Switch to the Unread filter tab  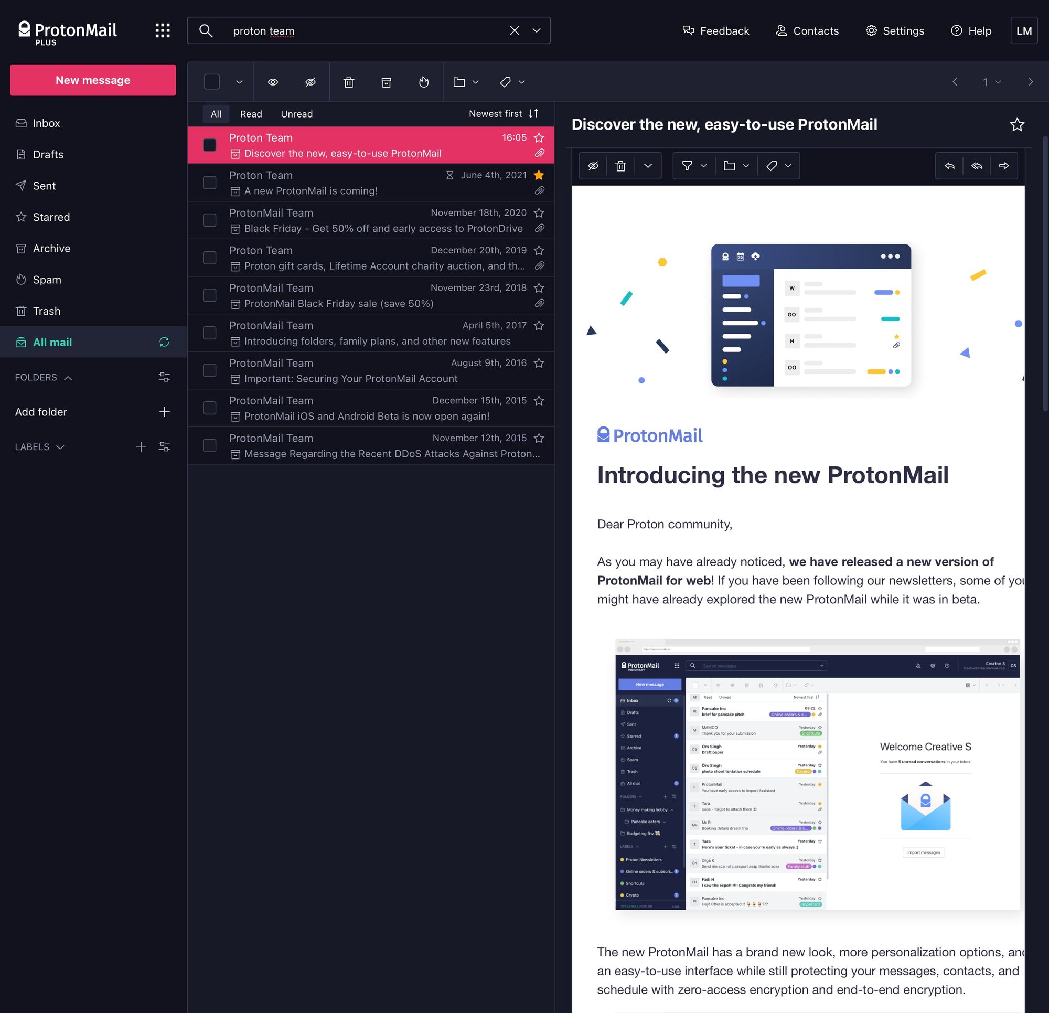coord(296,114)
